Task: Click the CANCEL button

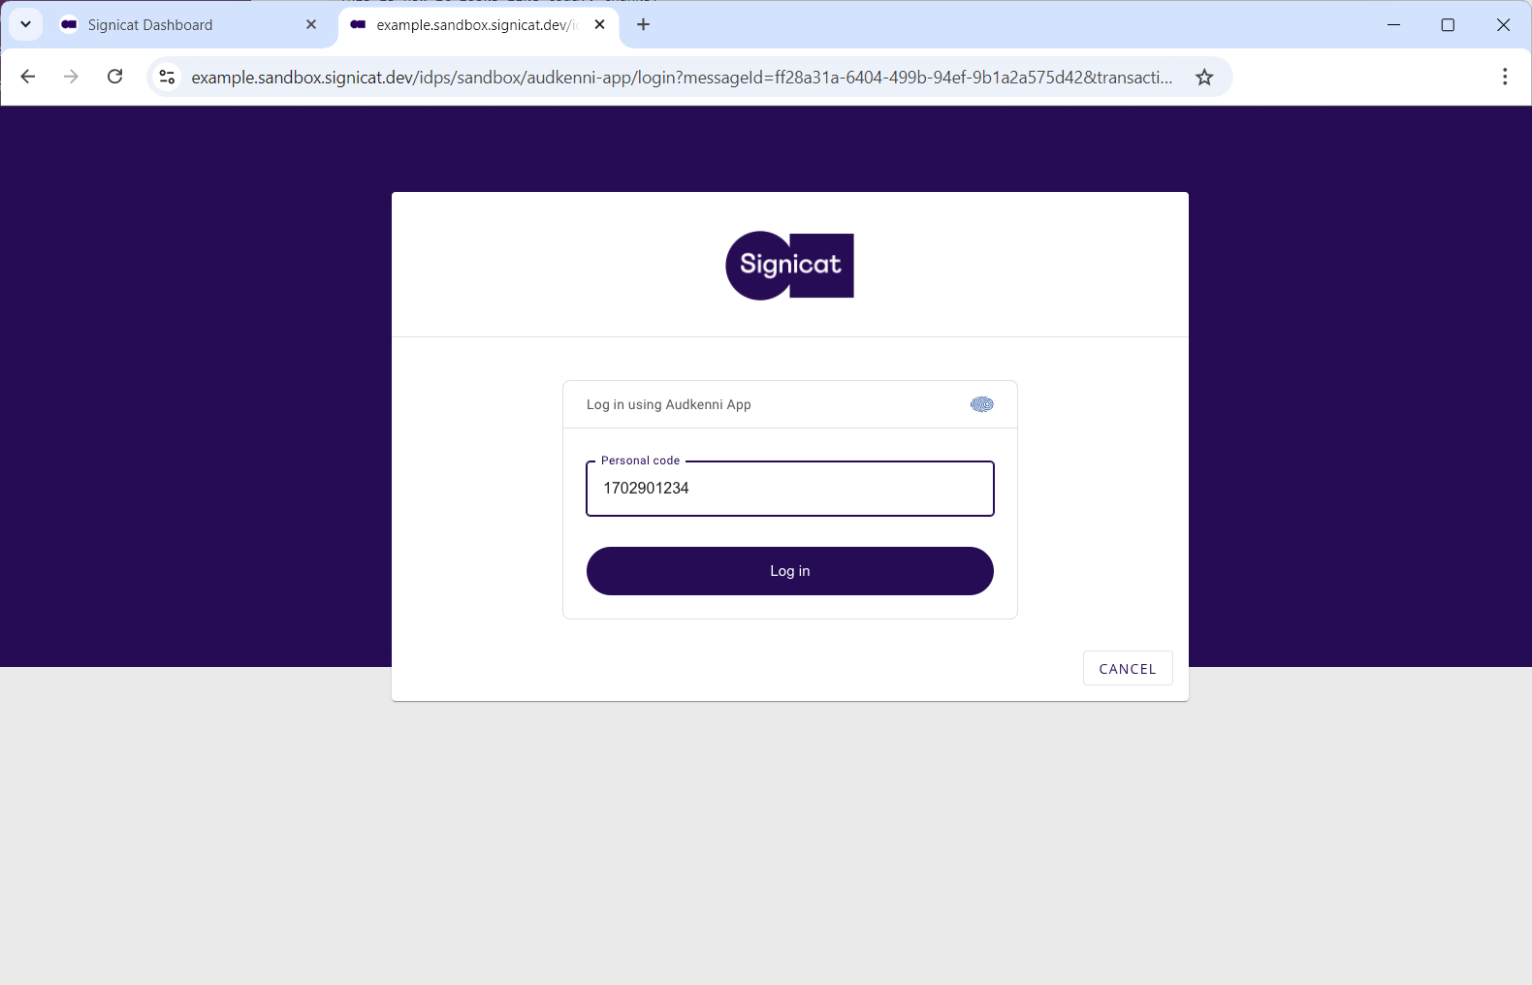Action: (1128, 668)
